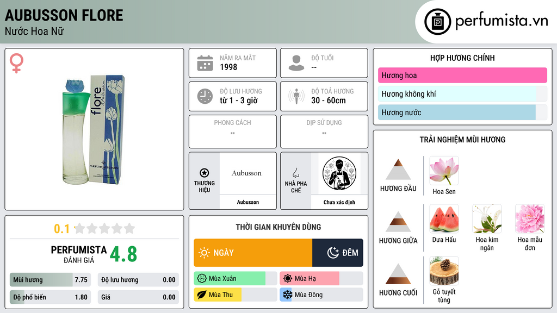
Task: Click the orange Ngày daytime bar
Action: 253,253
